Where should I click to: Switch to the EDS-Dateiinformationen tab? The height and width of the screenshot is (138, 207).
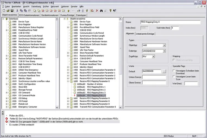pos(29,15)
